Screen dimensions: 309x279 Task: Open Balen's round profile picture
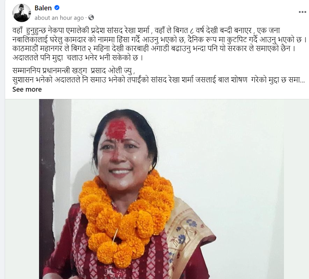coord(22,13)
